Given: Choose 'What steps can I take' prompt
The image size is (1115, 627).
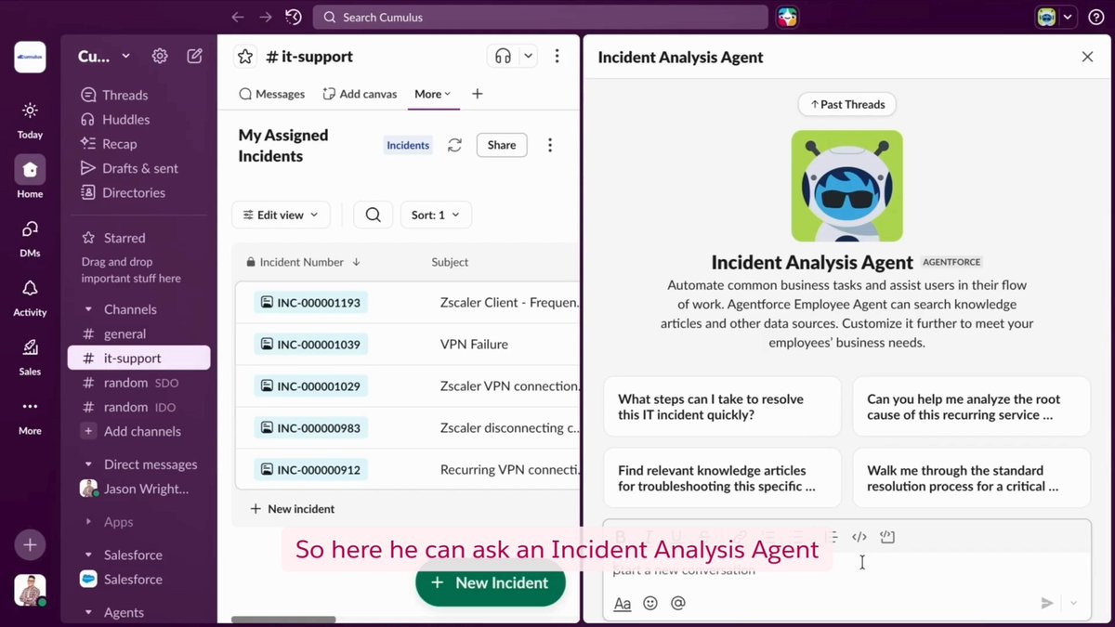Looking at the screenshot, I should (722, 407).
